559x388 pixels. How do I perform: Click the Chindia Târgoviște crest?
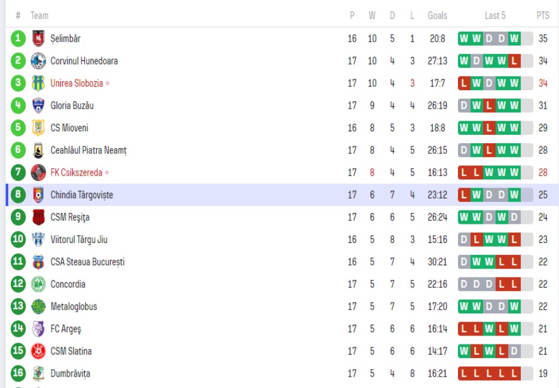coord(38,195)
